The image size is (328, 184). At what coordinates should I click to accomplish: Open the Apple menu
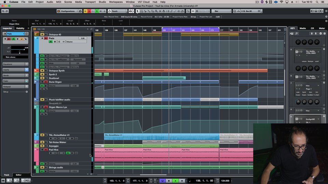pos(4,2)
